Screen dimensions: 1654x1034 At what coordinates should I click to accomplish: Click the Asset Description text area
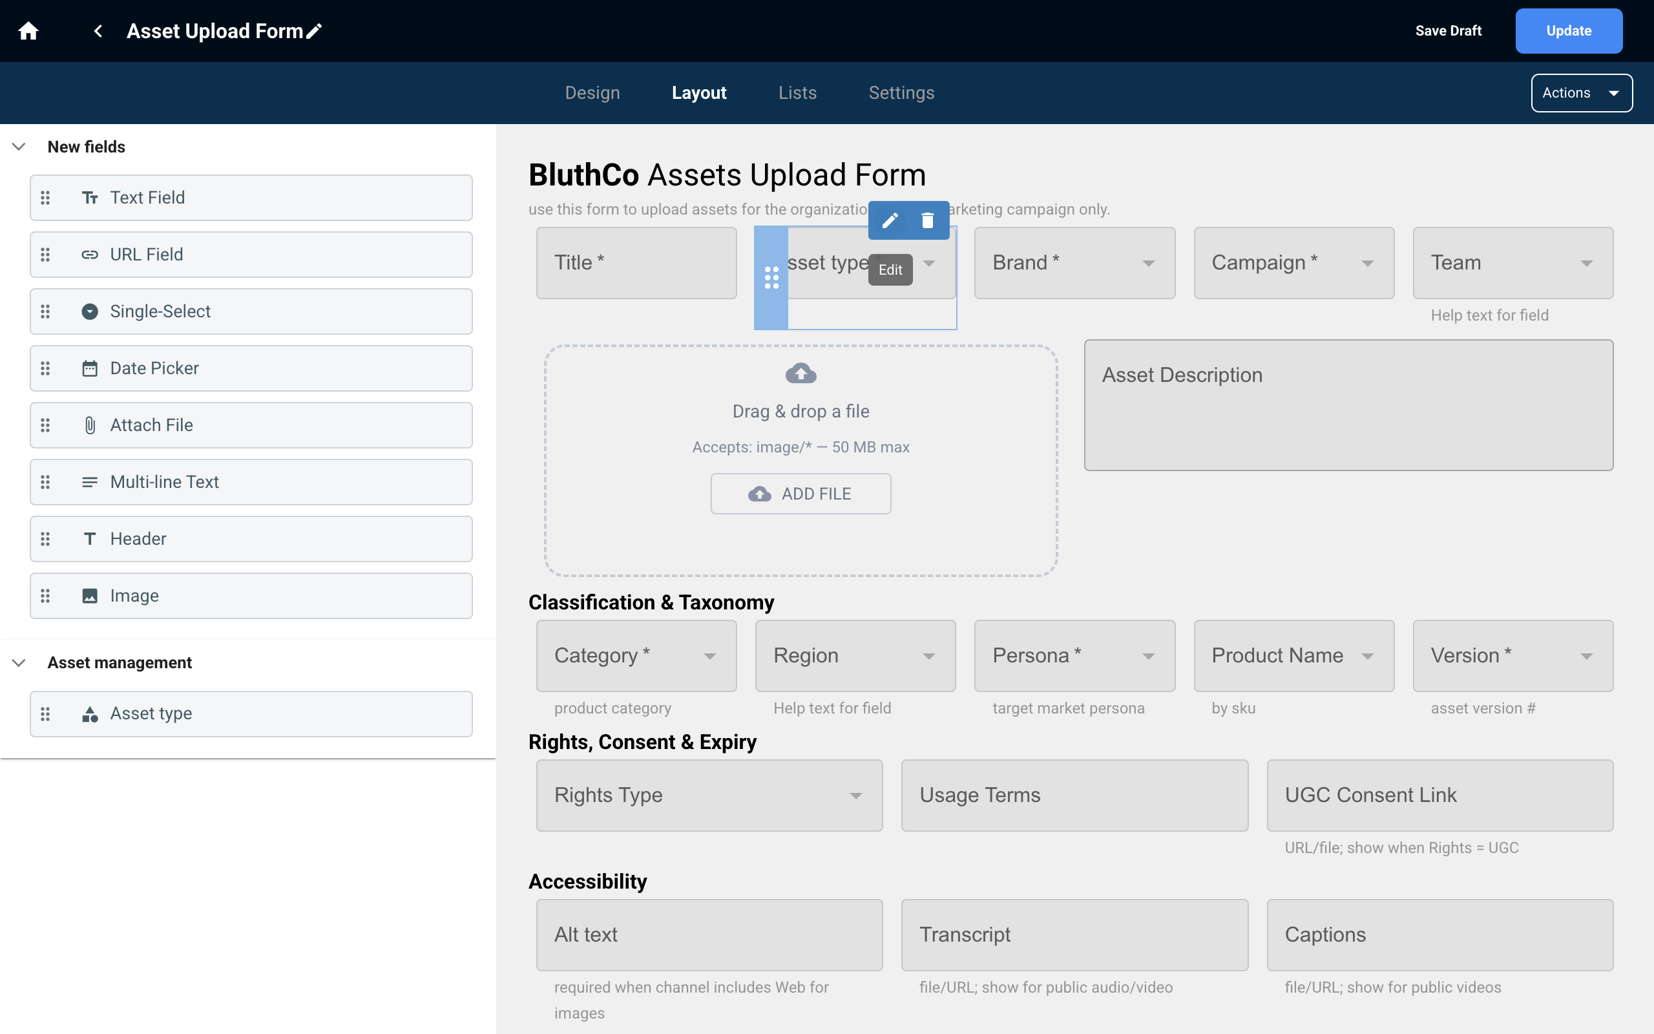click(1348, 405)
